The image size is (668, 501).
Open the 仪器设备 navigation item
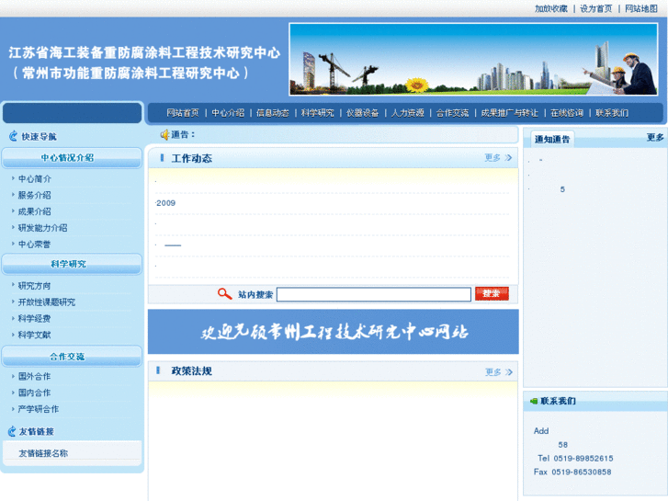(x=363, y=113)
